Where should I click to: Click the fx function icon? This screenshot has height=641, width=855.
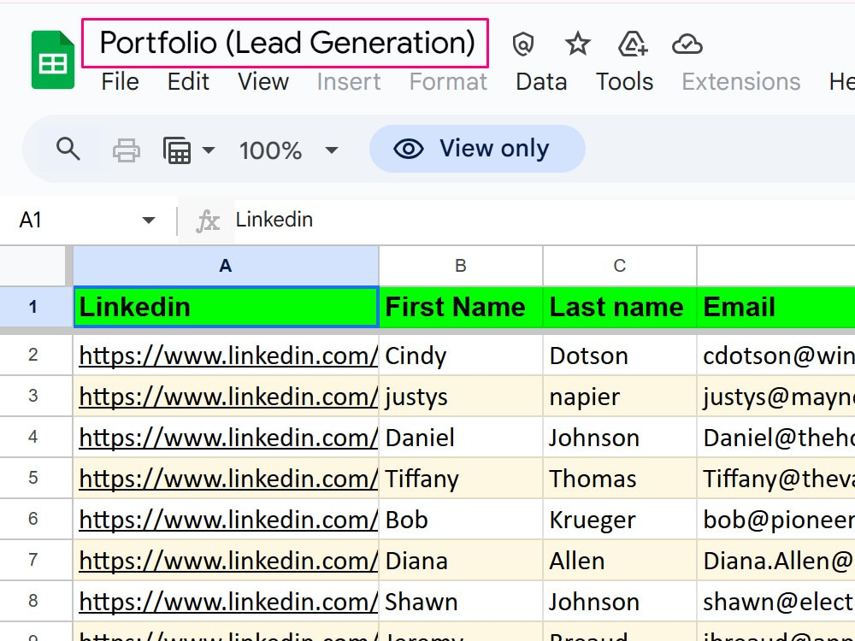(x=208, y=221)
